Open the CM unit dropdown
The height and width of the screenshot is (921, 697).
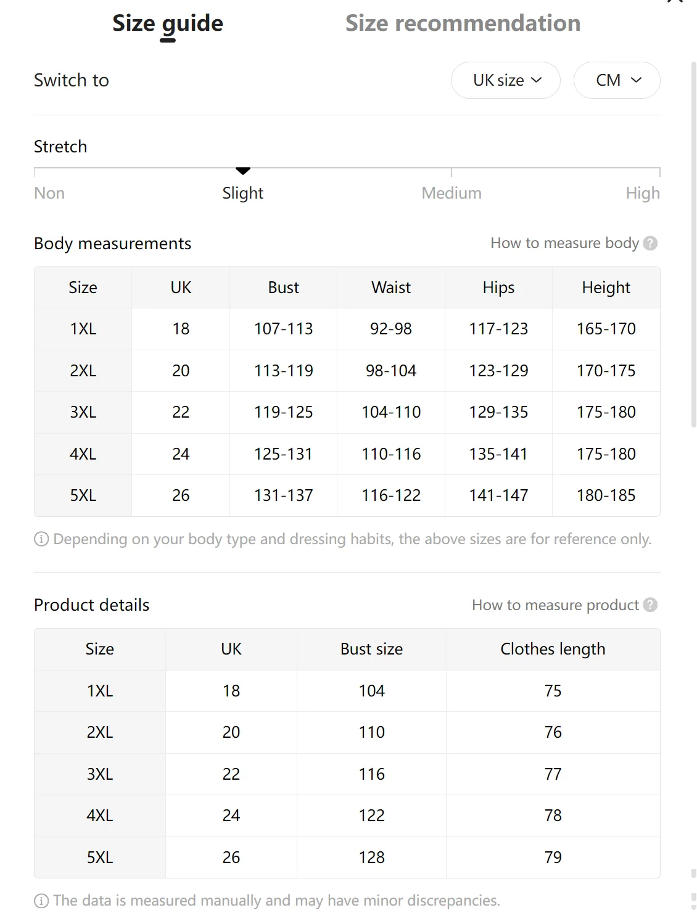click(617, 80)
